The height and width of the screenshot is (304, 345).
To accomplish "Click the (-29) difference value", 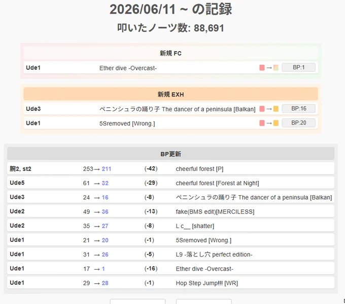I will pyautogui.click(x=151, y=183).
